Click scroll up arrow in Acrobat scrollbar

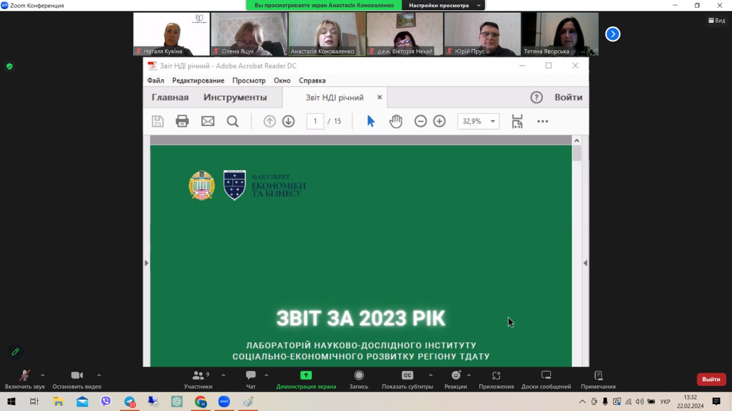tap(576, 140)
